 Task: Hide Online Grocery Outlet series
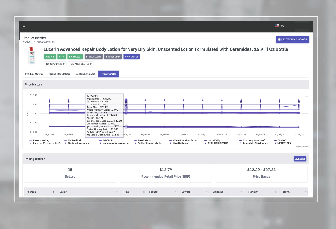pos(148,143)
